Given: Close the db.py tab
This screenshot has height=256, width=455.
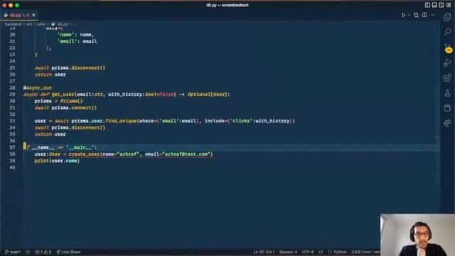Looking at the screenshot, I should tap(33, 15).
